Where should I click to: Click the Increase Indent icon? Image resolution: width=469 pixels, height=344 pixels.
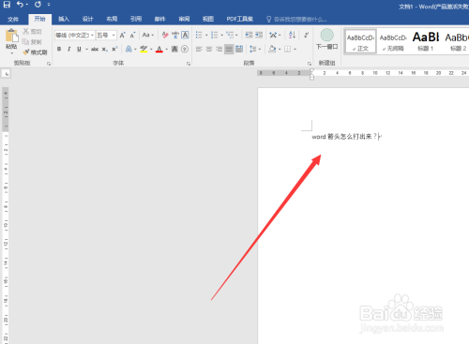pos(259,35)
